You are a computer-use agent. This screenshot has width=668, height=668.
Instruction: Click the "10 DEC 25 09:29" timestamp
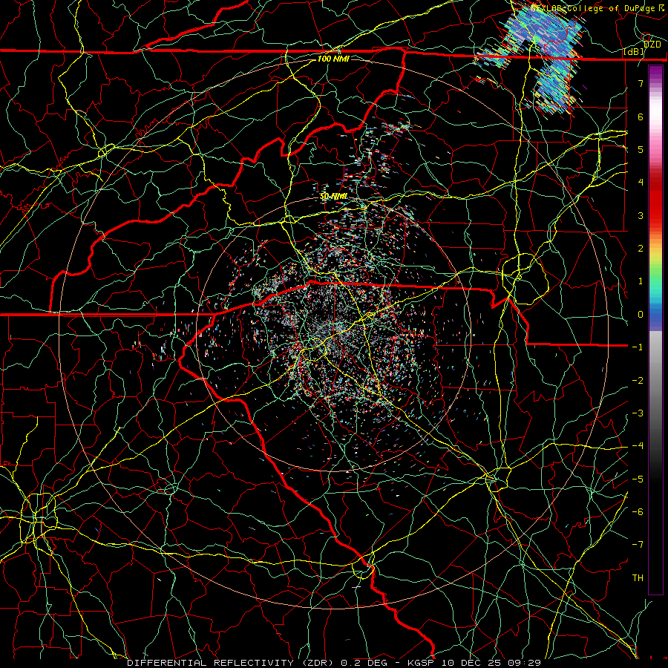pos(491,663)
